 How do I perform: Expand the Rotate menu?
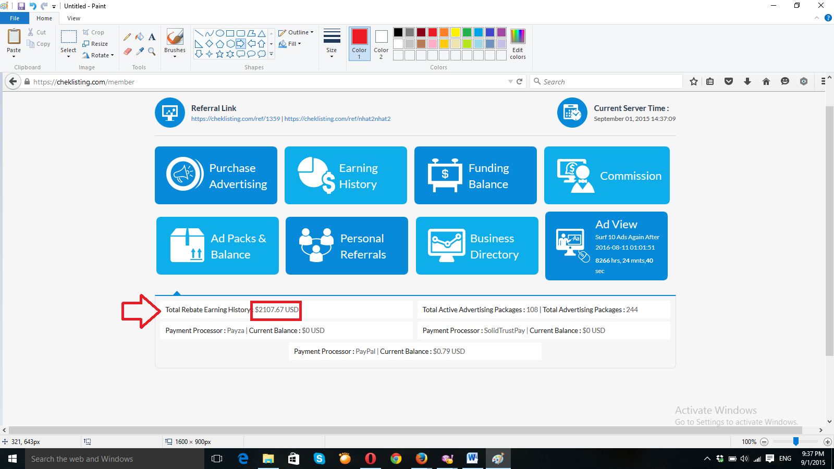[98, 55]
